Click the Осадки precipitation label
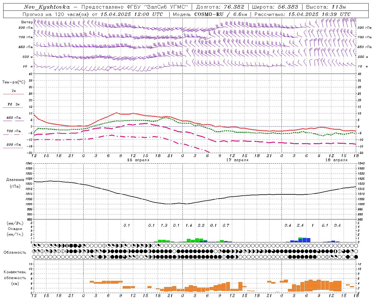The width and height of the screenshot is (373, 298). [15, 229]
